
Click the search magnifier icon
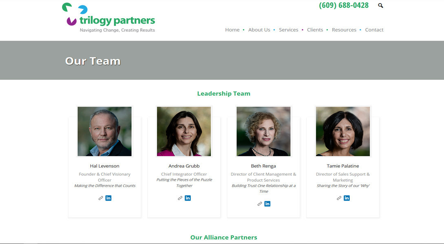pos(380,6)
